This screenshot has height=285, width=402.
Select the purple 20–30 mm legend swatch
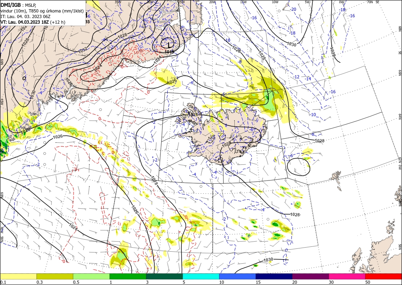click(x=310, y=276)
